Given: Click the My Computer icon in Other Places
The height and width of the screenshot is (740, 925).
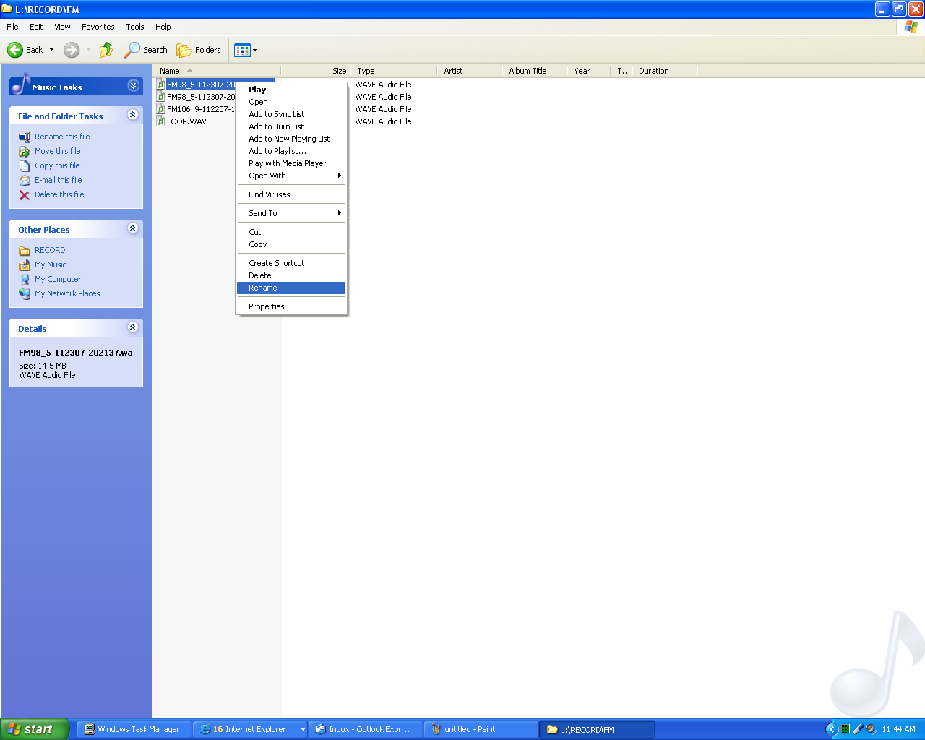Looking at the screenshot, I should (25, 279).
